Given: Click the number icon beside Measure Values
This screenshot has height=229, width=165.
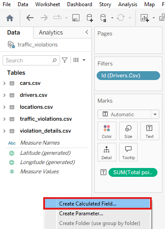Looking at the screenshot, I should [x=12, y=172].
